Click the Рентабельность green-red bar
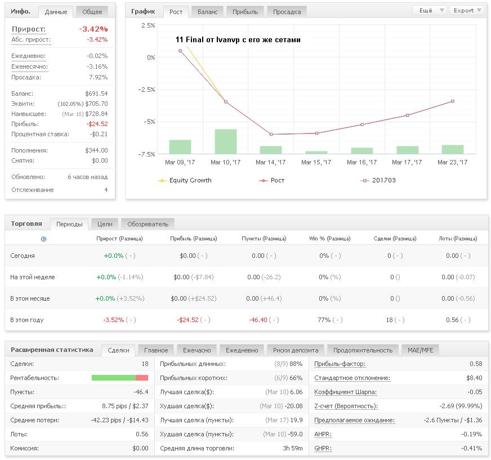 point(119,378)
